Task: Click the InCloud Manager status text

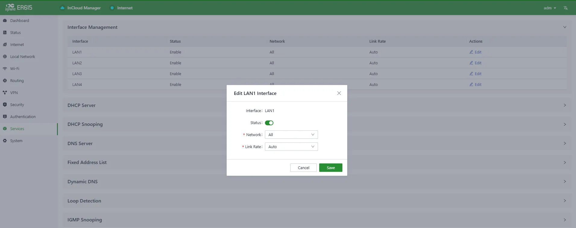Action: pyautogui.click(x=84, y=8)
